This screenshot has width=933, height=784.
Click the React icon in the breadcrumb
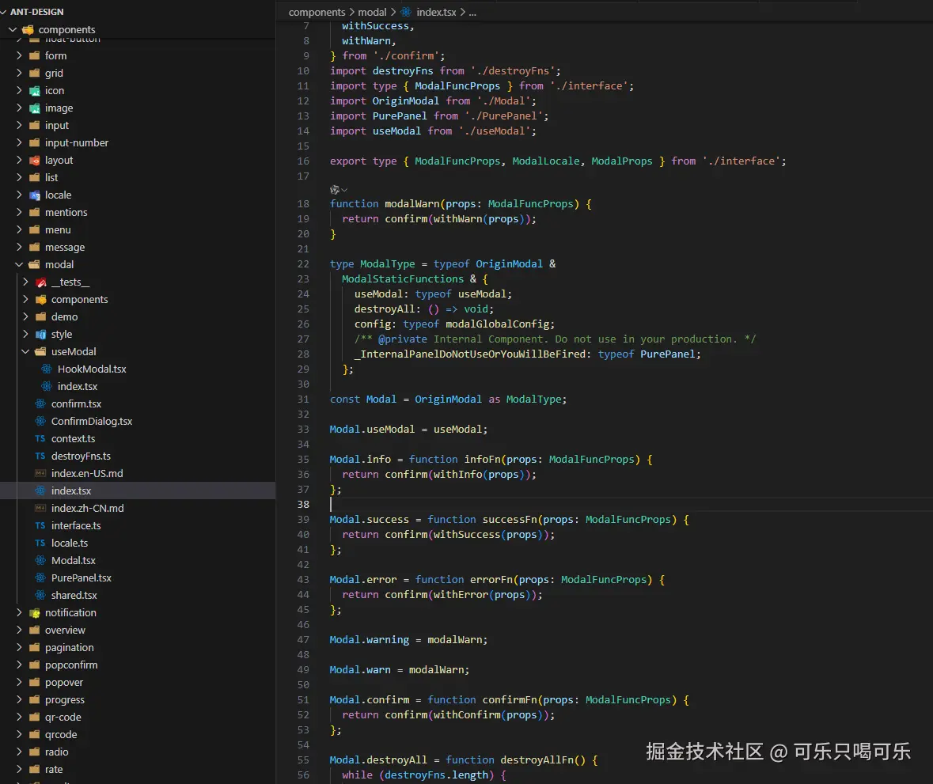(x=406, y=12)
